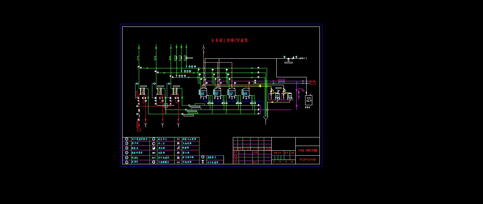Pick the second large tank from left
483x204 pixels.
[x=218, y=93]
